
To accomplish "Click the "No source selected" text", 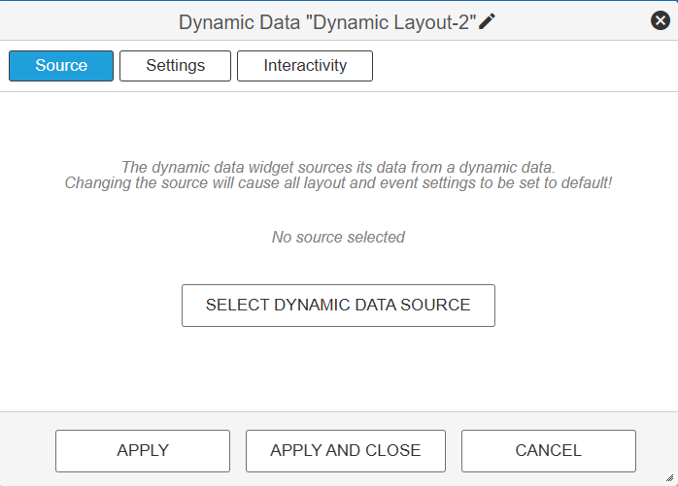I will pyautogui.click(x=338, y=237).
